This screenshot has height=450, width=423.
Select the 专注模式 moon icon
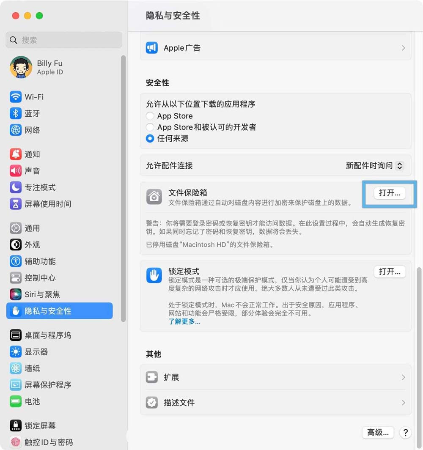(x=16, y=187)
